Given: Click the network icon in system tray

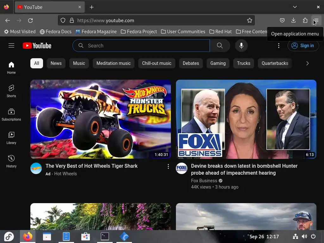Looking at the screenshot, I should click(296, 236).
